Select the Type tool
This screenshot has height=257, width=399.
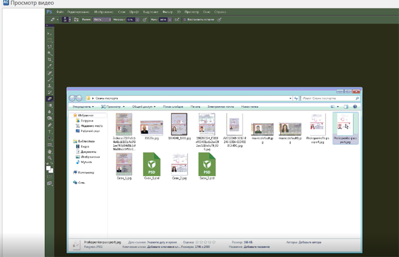click(x=49, y=132)
